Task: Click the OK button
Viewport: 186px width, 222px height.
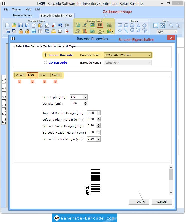Action: click(139, 202)
